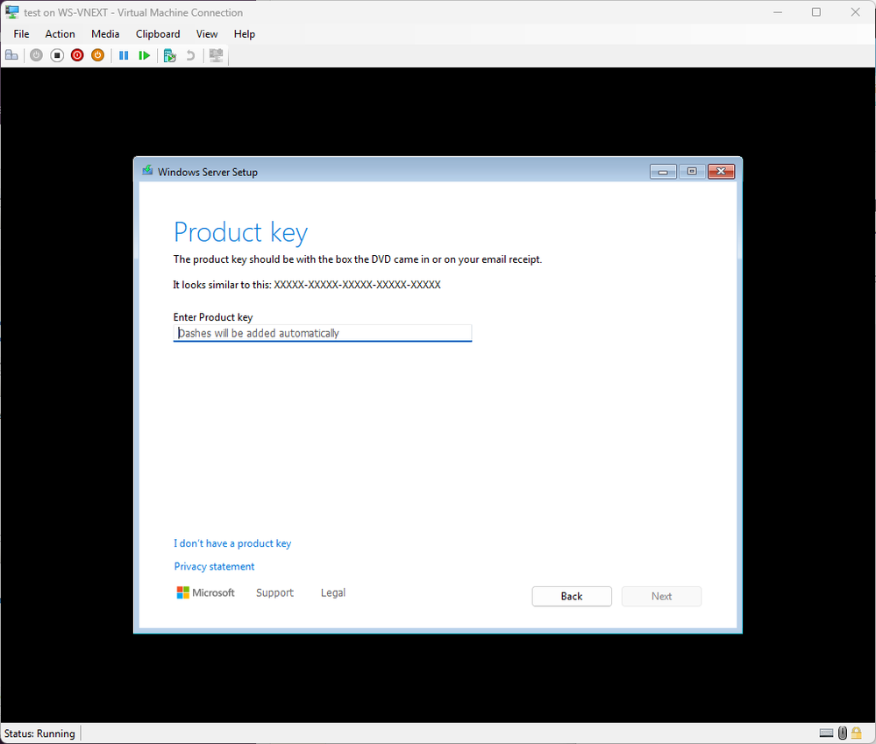Click the disabled Next button
876x744 pixels.
coord(661,596)
